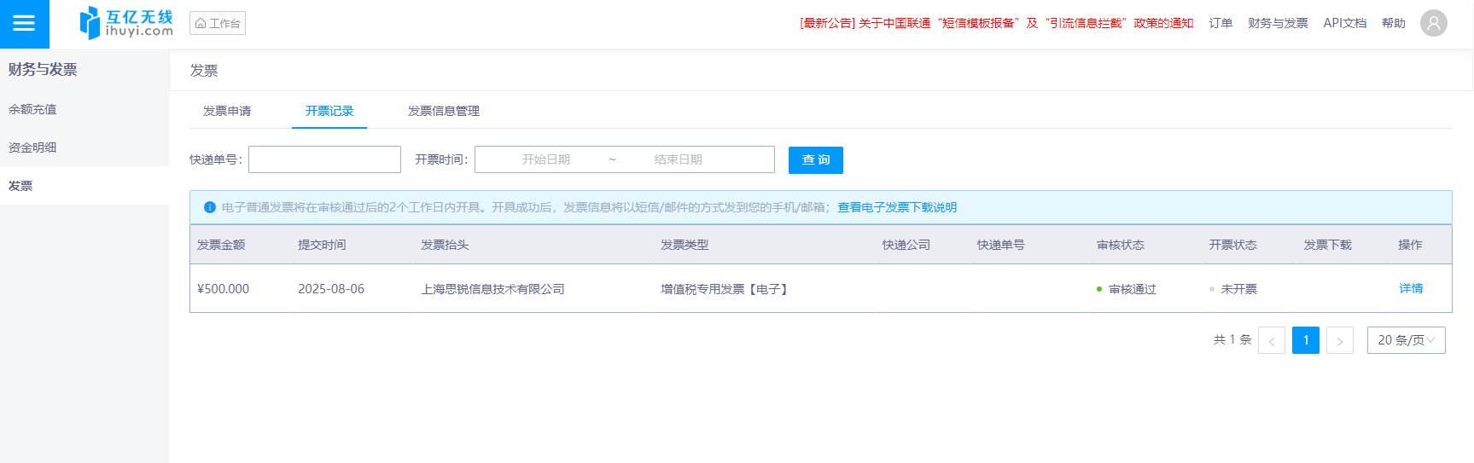1474x463 pixels.
Task: Click the ihuyi.com logo
Action: [x=126, y=23]
